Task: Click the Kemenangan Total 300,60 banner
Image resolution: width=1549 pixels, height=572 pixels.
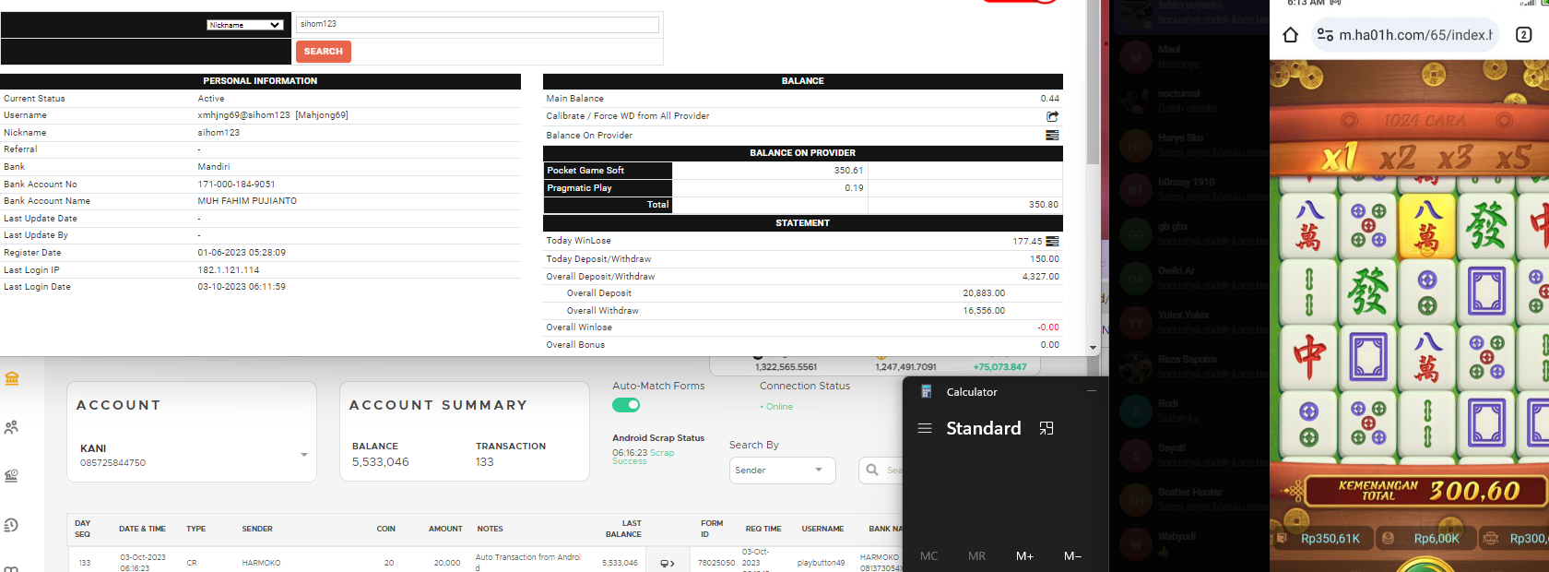Action: coord(1427,491)
